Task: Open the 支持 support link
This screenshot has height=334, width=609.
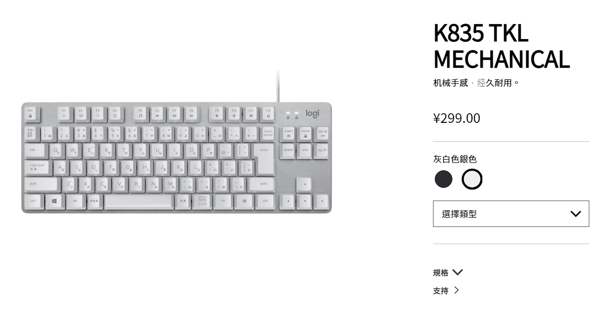Action: (441, 291)
